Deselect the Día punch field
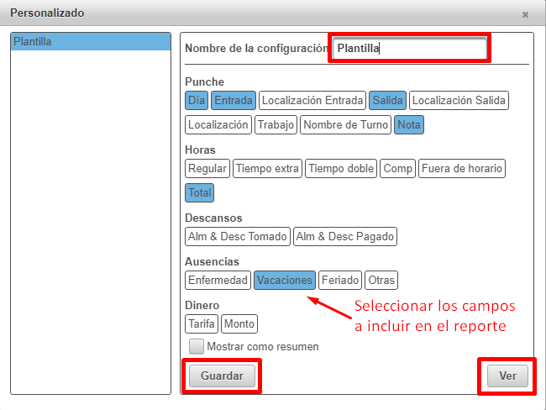This screenshot has height=410, width=546. click(x=197, y=101)
